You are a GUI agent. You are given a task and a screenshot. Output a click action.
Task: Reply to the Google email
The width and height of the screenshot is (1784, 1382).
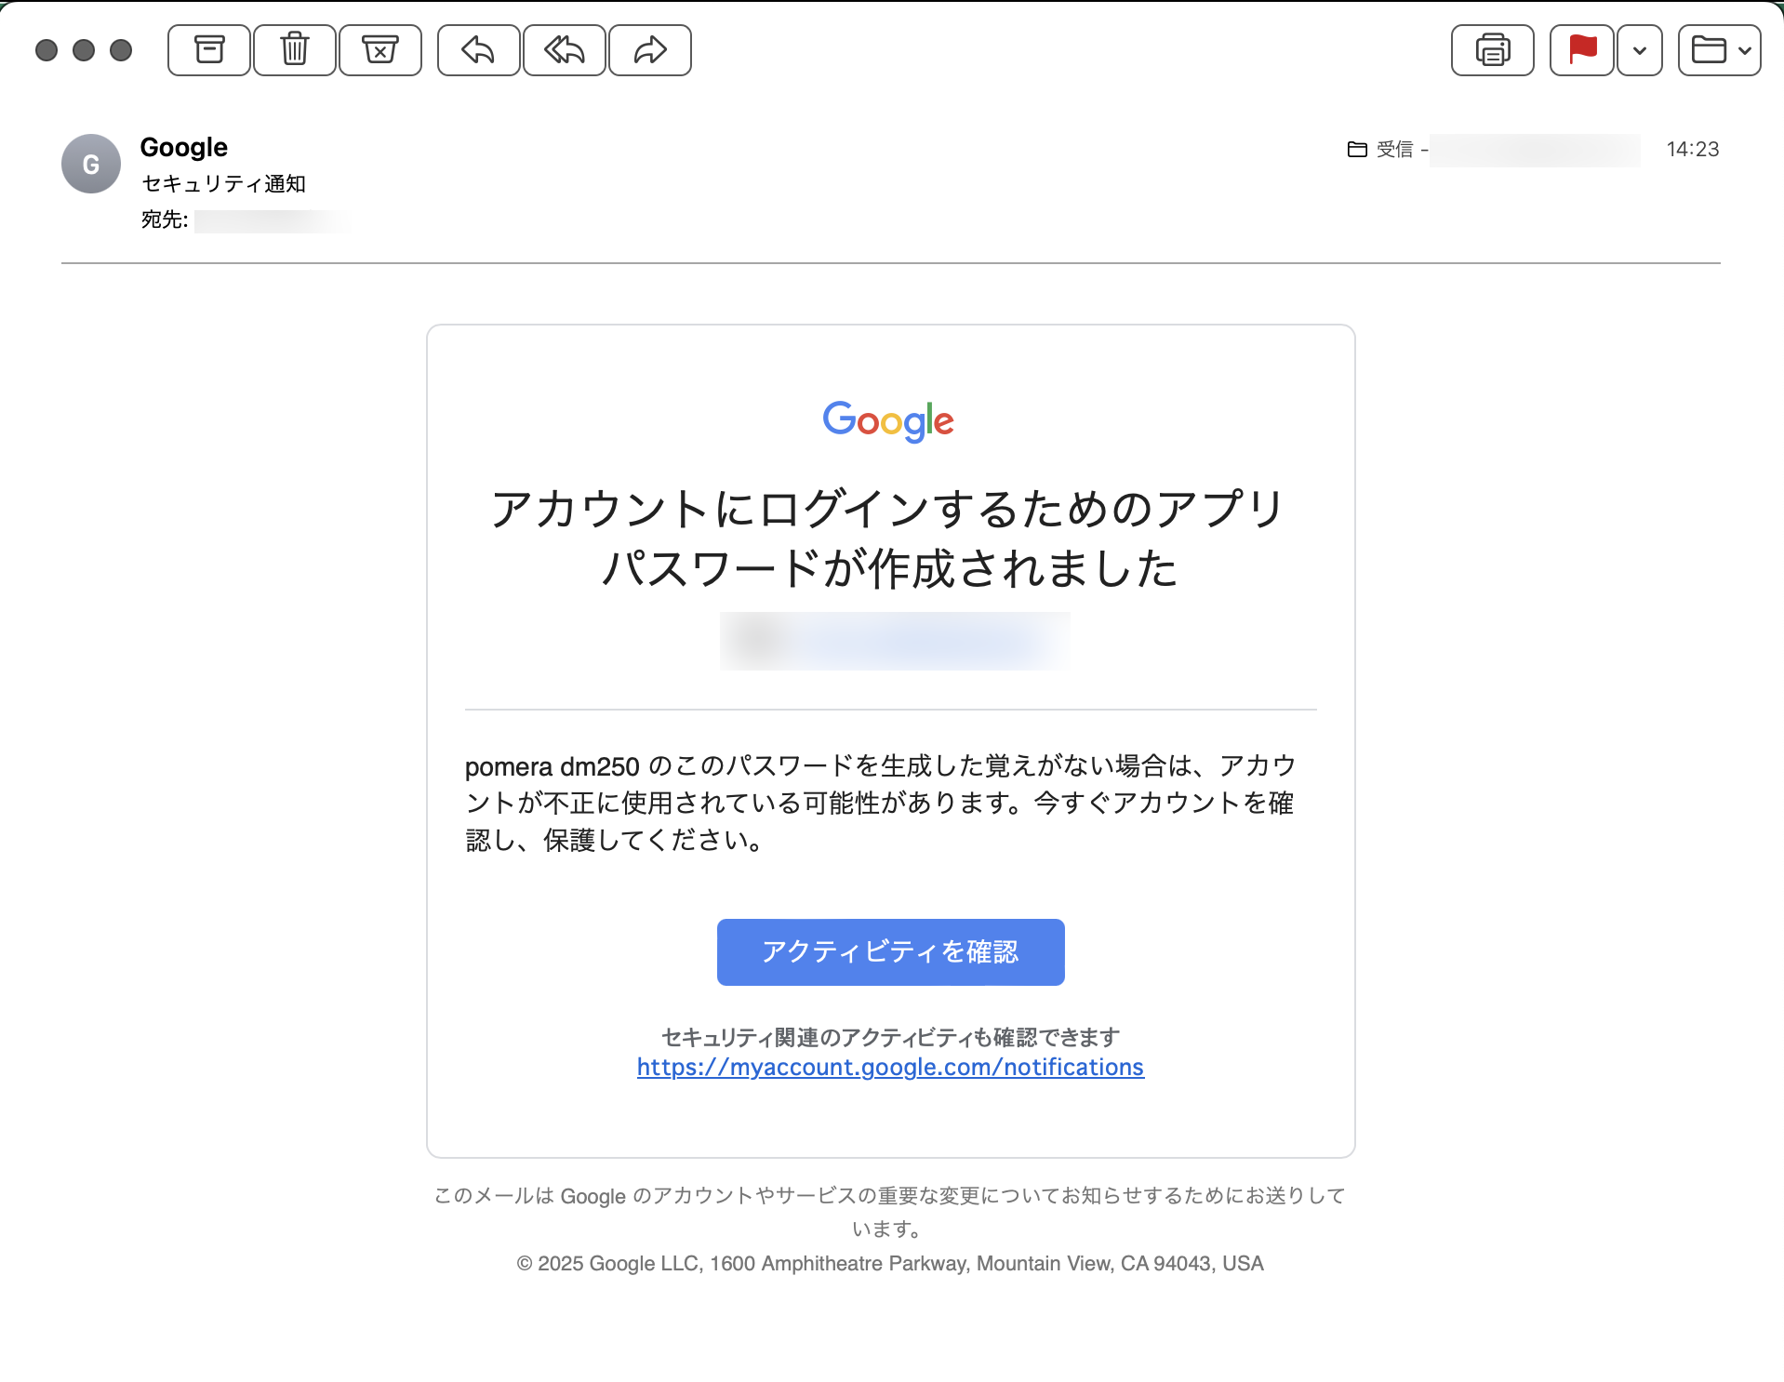[478, 50]
